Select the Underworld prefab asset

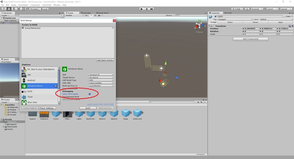[138, 115]
